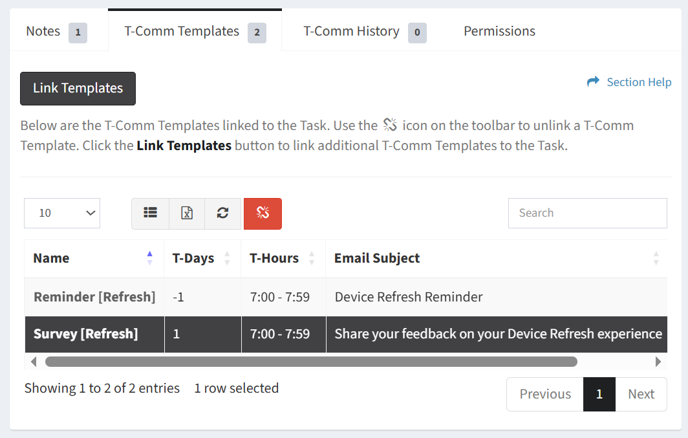
Task: Sort the table by Name column
Action: click(x=150, y=258)
